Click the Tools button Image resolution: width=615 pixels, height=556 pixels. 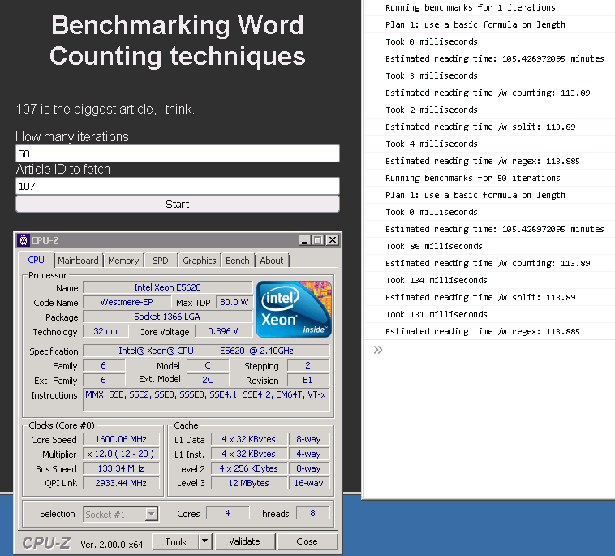tap(175, 541)
